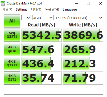
Task: Open the drive selector showing E: 0%
Action: (x=79, y=18)
